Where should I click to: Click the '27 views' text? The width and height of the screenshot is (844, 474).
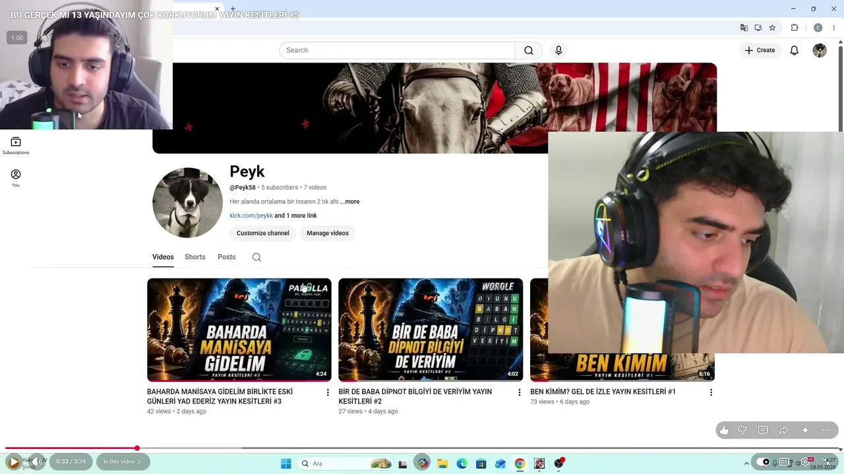pos(351,411)
